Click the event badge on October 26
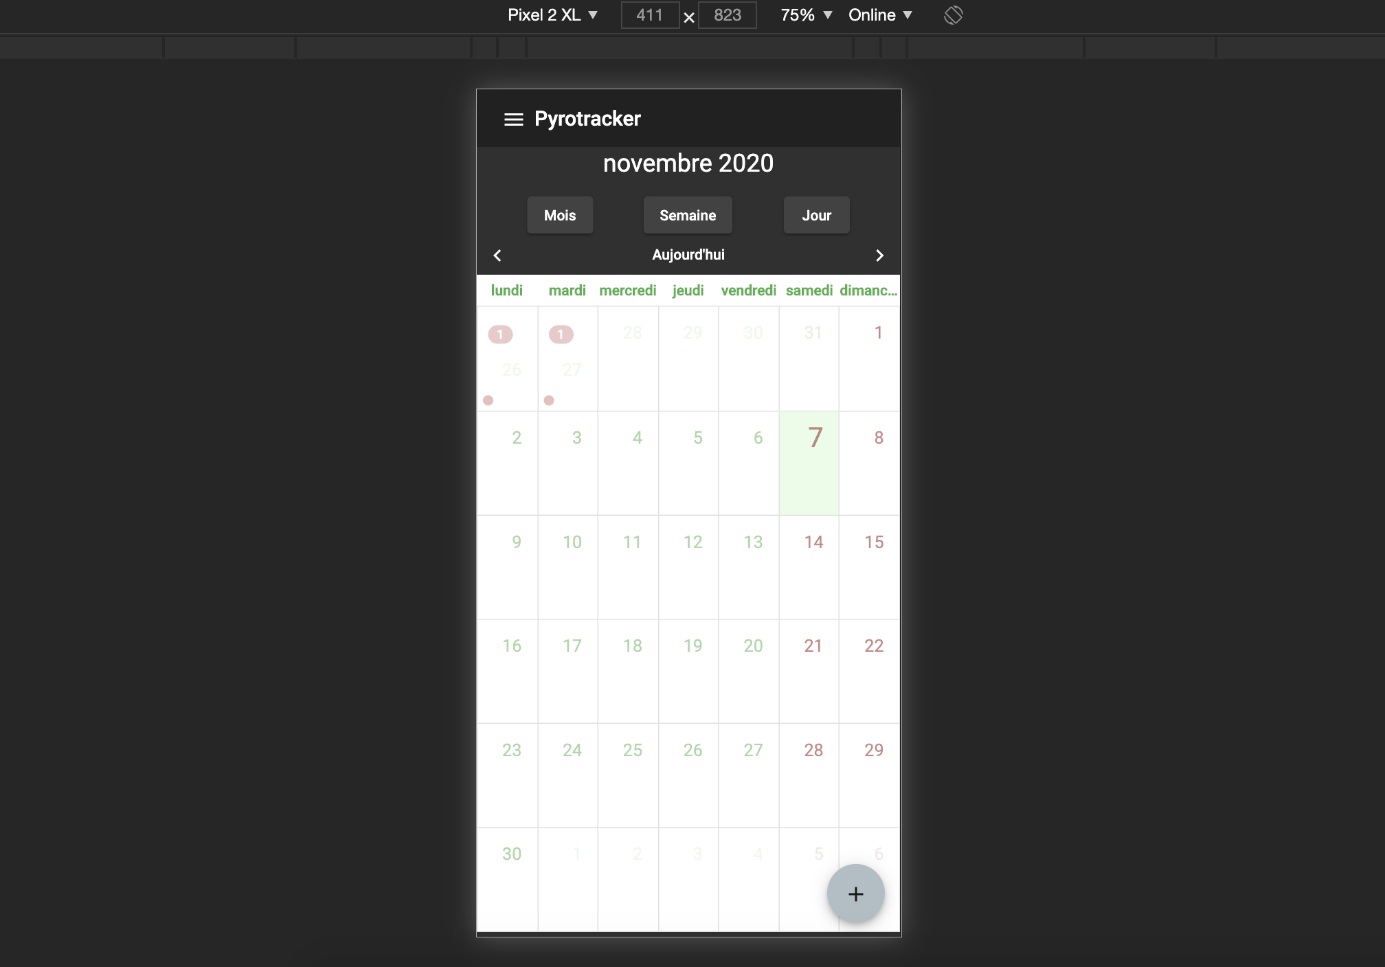 500,334
